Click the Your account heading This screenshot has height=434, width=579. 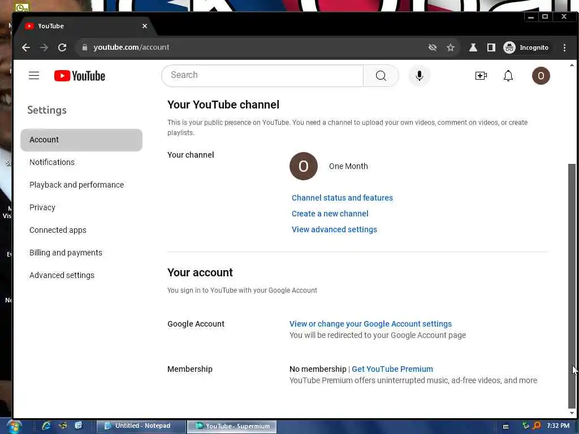(200, 272)
